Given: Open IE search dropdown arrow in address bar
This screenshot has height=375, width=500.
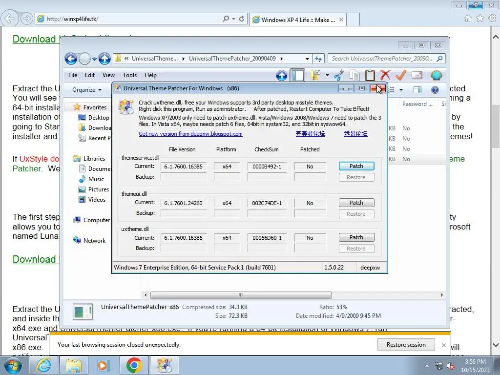Looking at the screenshot, I should (234, 19).
